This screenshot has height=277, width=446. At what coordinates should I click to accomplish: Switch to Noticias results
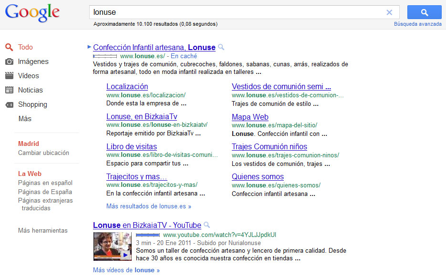pyautogui.click(x=31, y=90)
